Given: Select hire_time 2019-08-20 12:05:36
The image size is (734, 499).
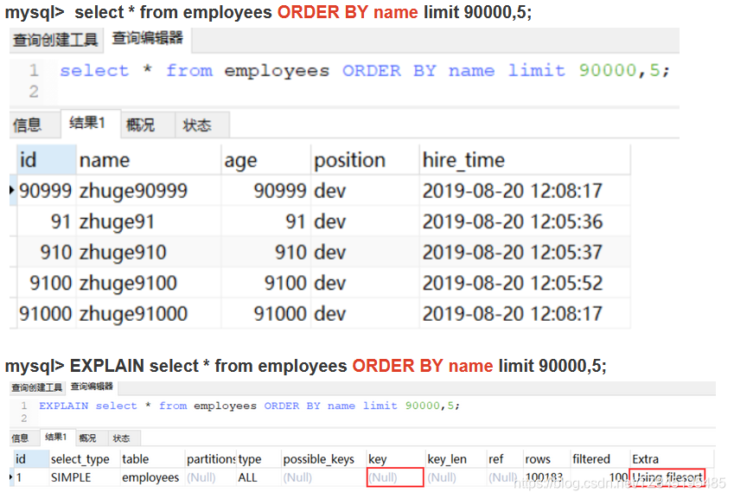Looking at the screenshot, I should [525, 221].
